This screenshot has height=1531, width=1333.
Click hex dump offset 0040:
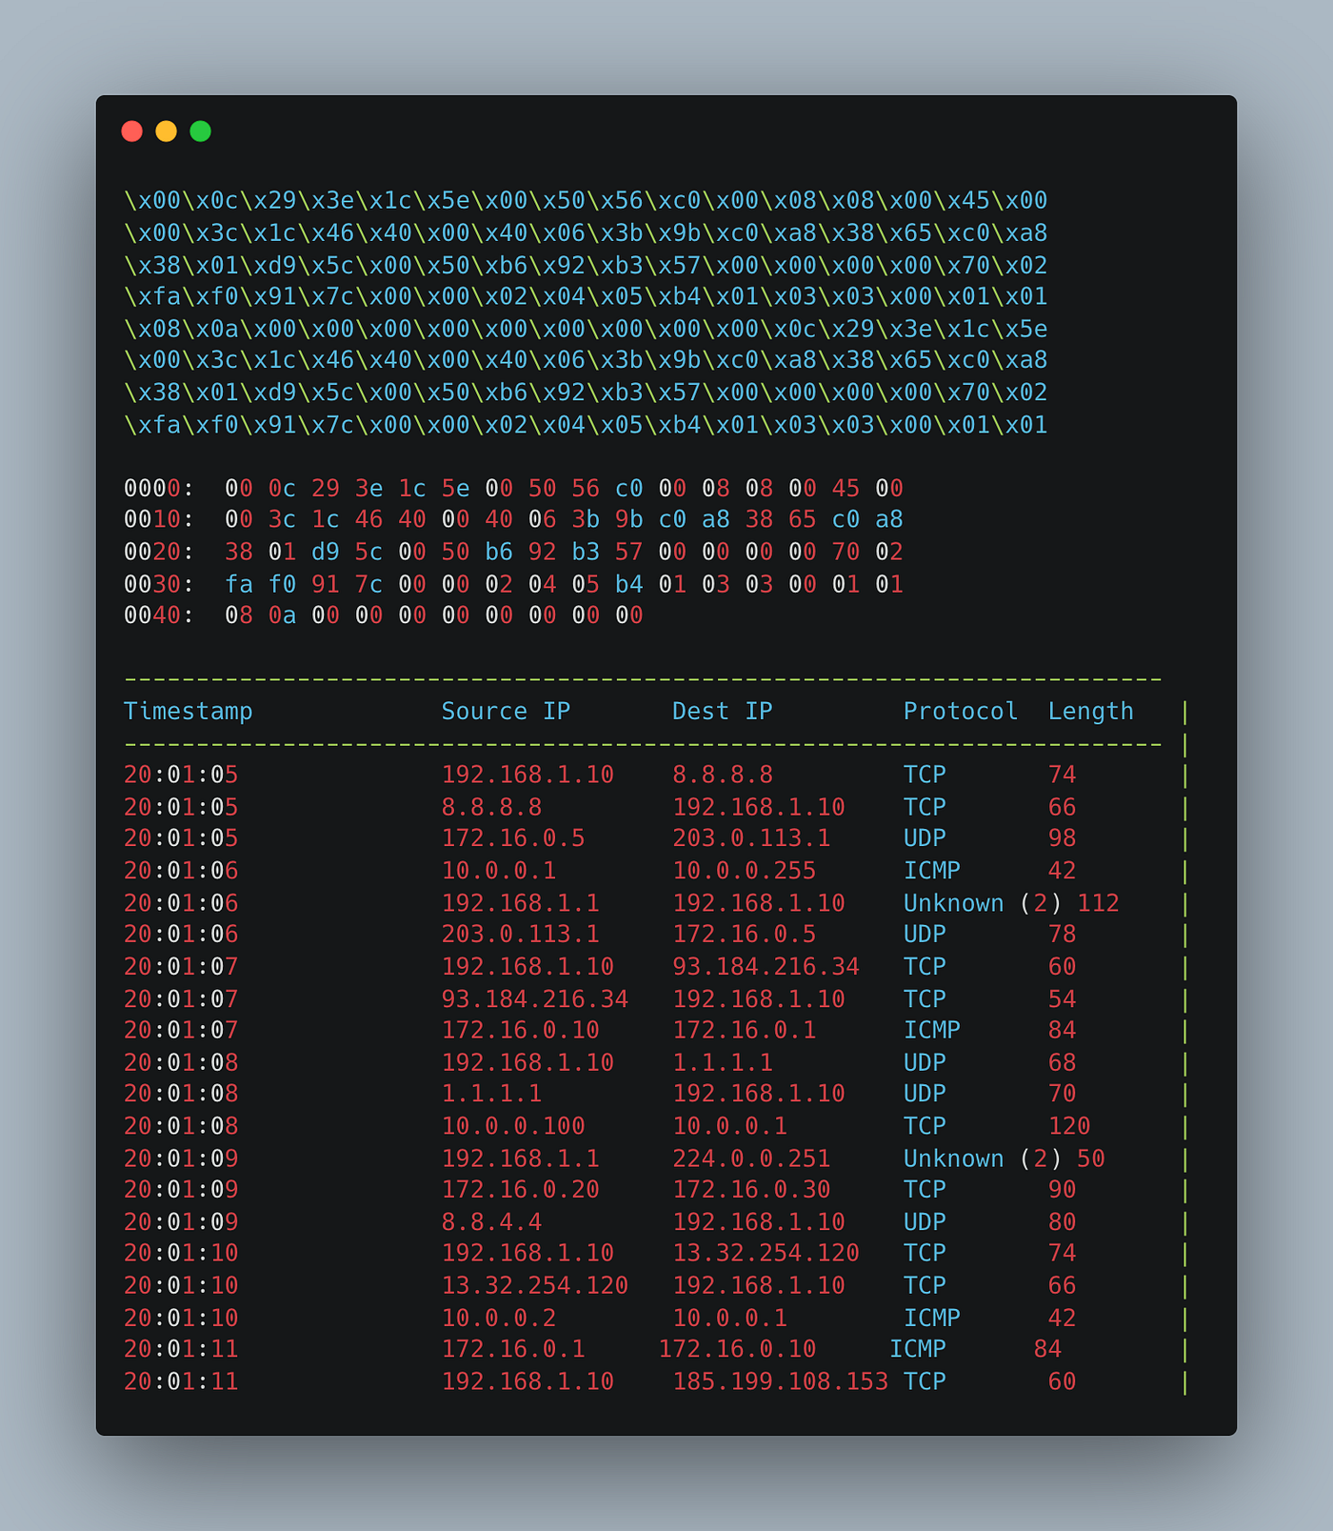[159, 616]
